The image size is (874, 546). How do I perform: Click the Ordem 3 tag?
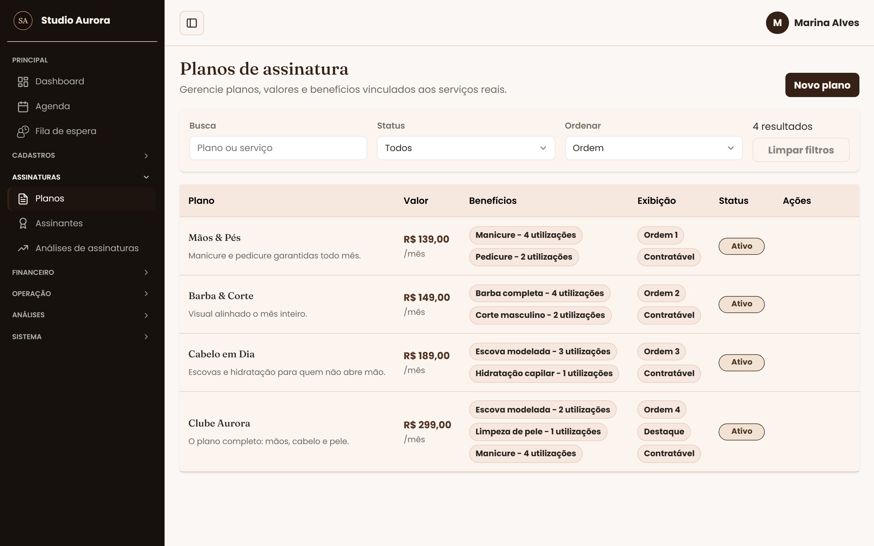[x=661, y=352]
